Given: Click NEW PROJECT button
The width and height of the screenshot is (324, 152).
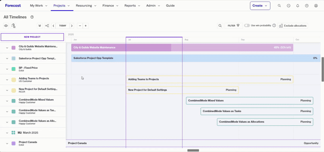Looking at the screenshot, I should click(x=32, y=37).
